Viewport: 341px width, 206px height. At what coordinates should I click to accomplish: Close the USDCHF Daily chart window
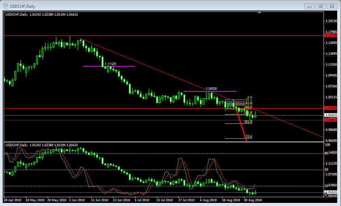click(331, 6)
